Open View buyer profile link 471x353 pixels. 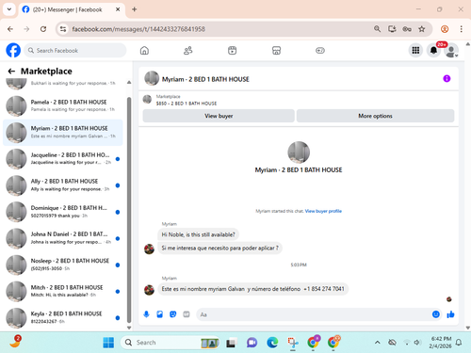coord(323,211)
